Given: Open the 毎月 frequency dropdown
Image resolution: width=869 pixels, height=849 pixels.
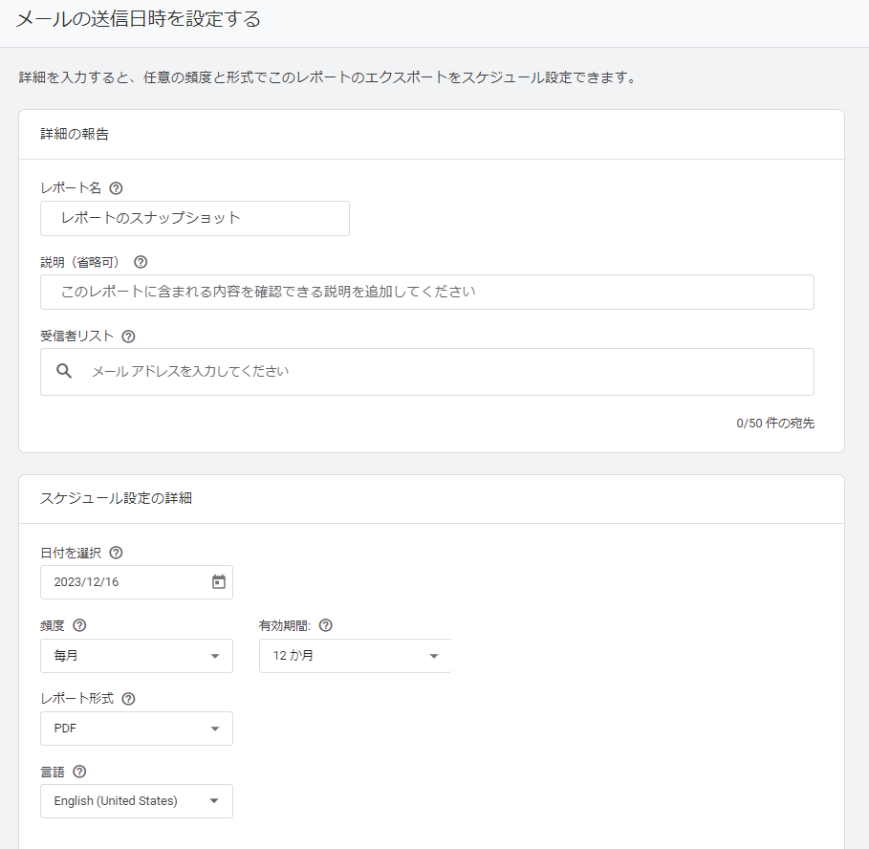Looking at the screenshot, I should click(137, 656).
